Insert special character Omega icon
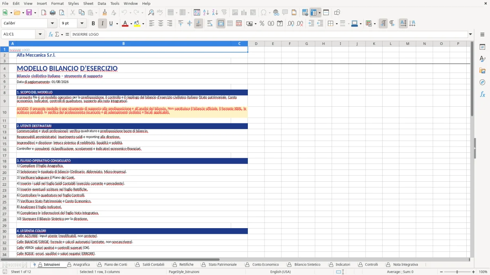 click(263, 13)
